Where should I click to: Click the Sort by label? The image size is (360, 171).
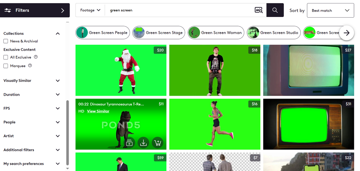click(297, 10)
